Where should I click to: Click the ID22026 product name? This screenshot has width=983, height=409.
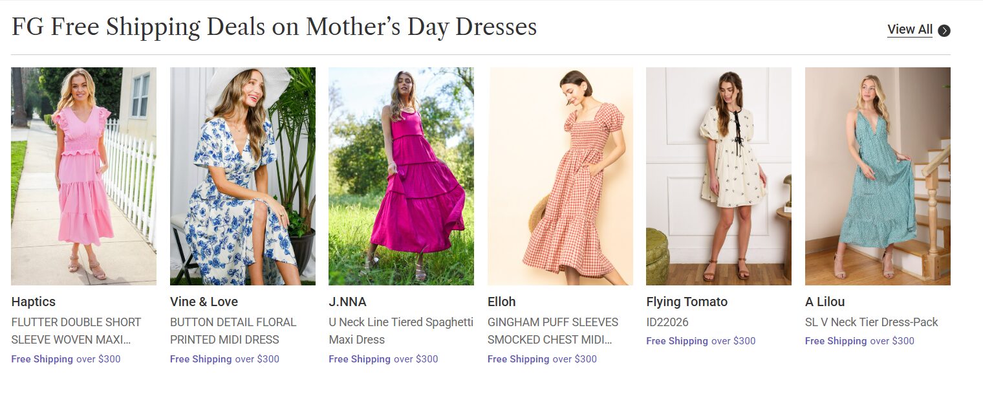pyautogui.click(x=667, y=322)
